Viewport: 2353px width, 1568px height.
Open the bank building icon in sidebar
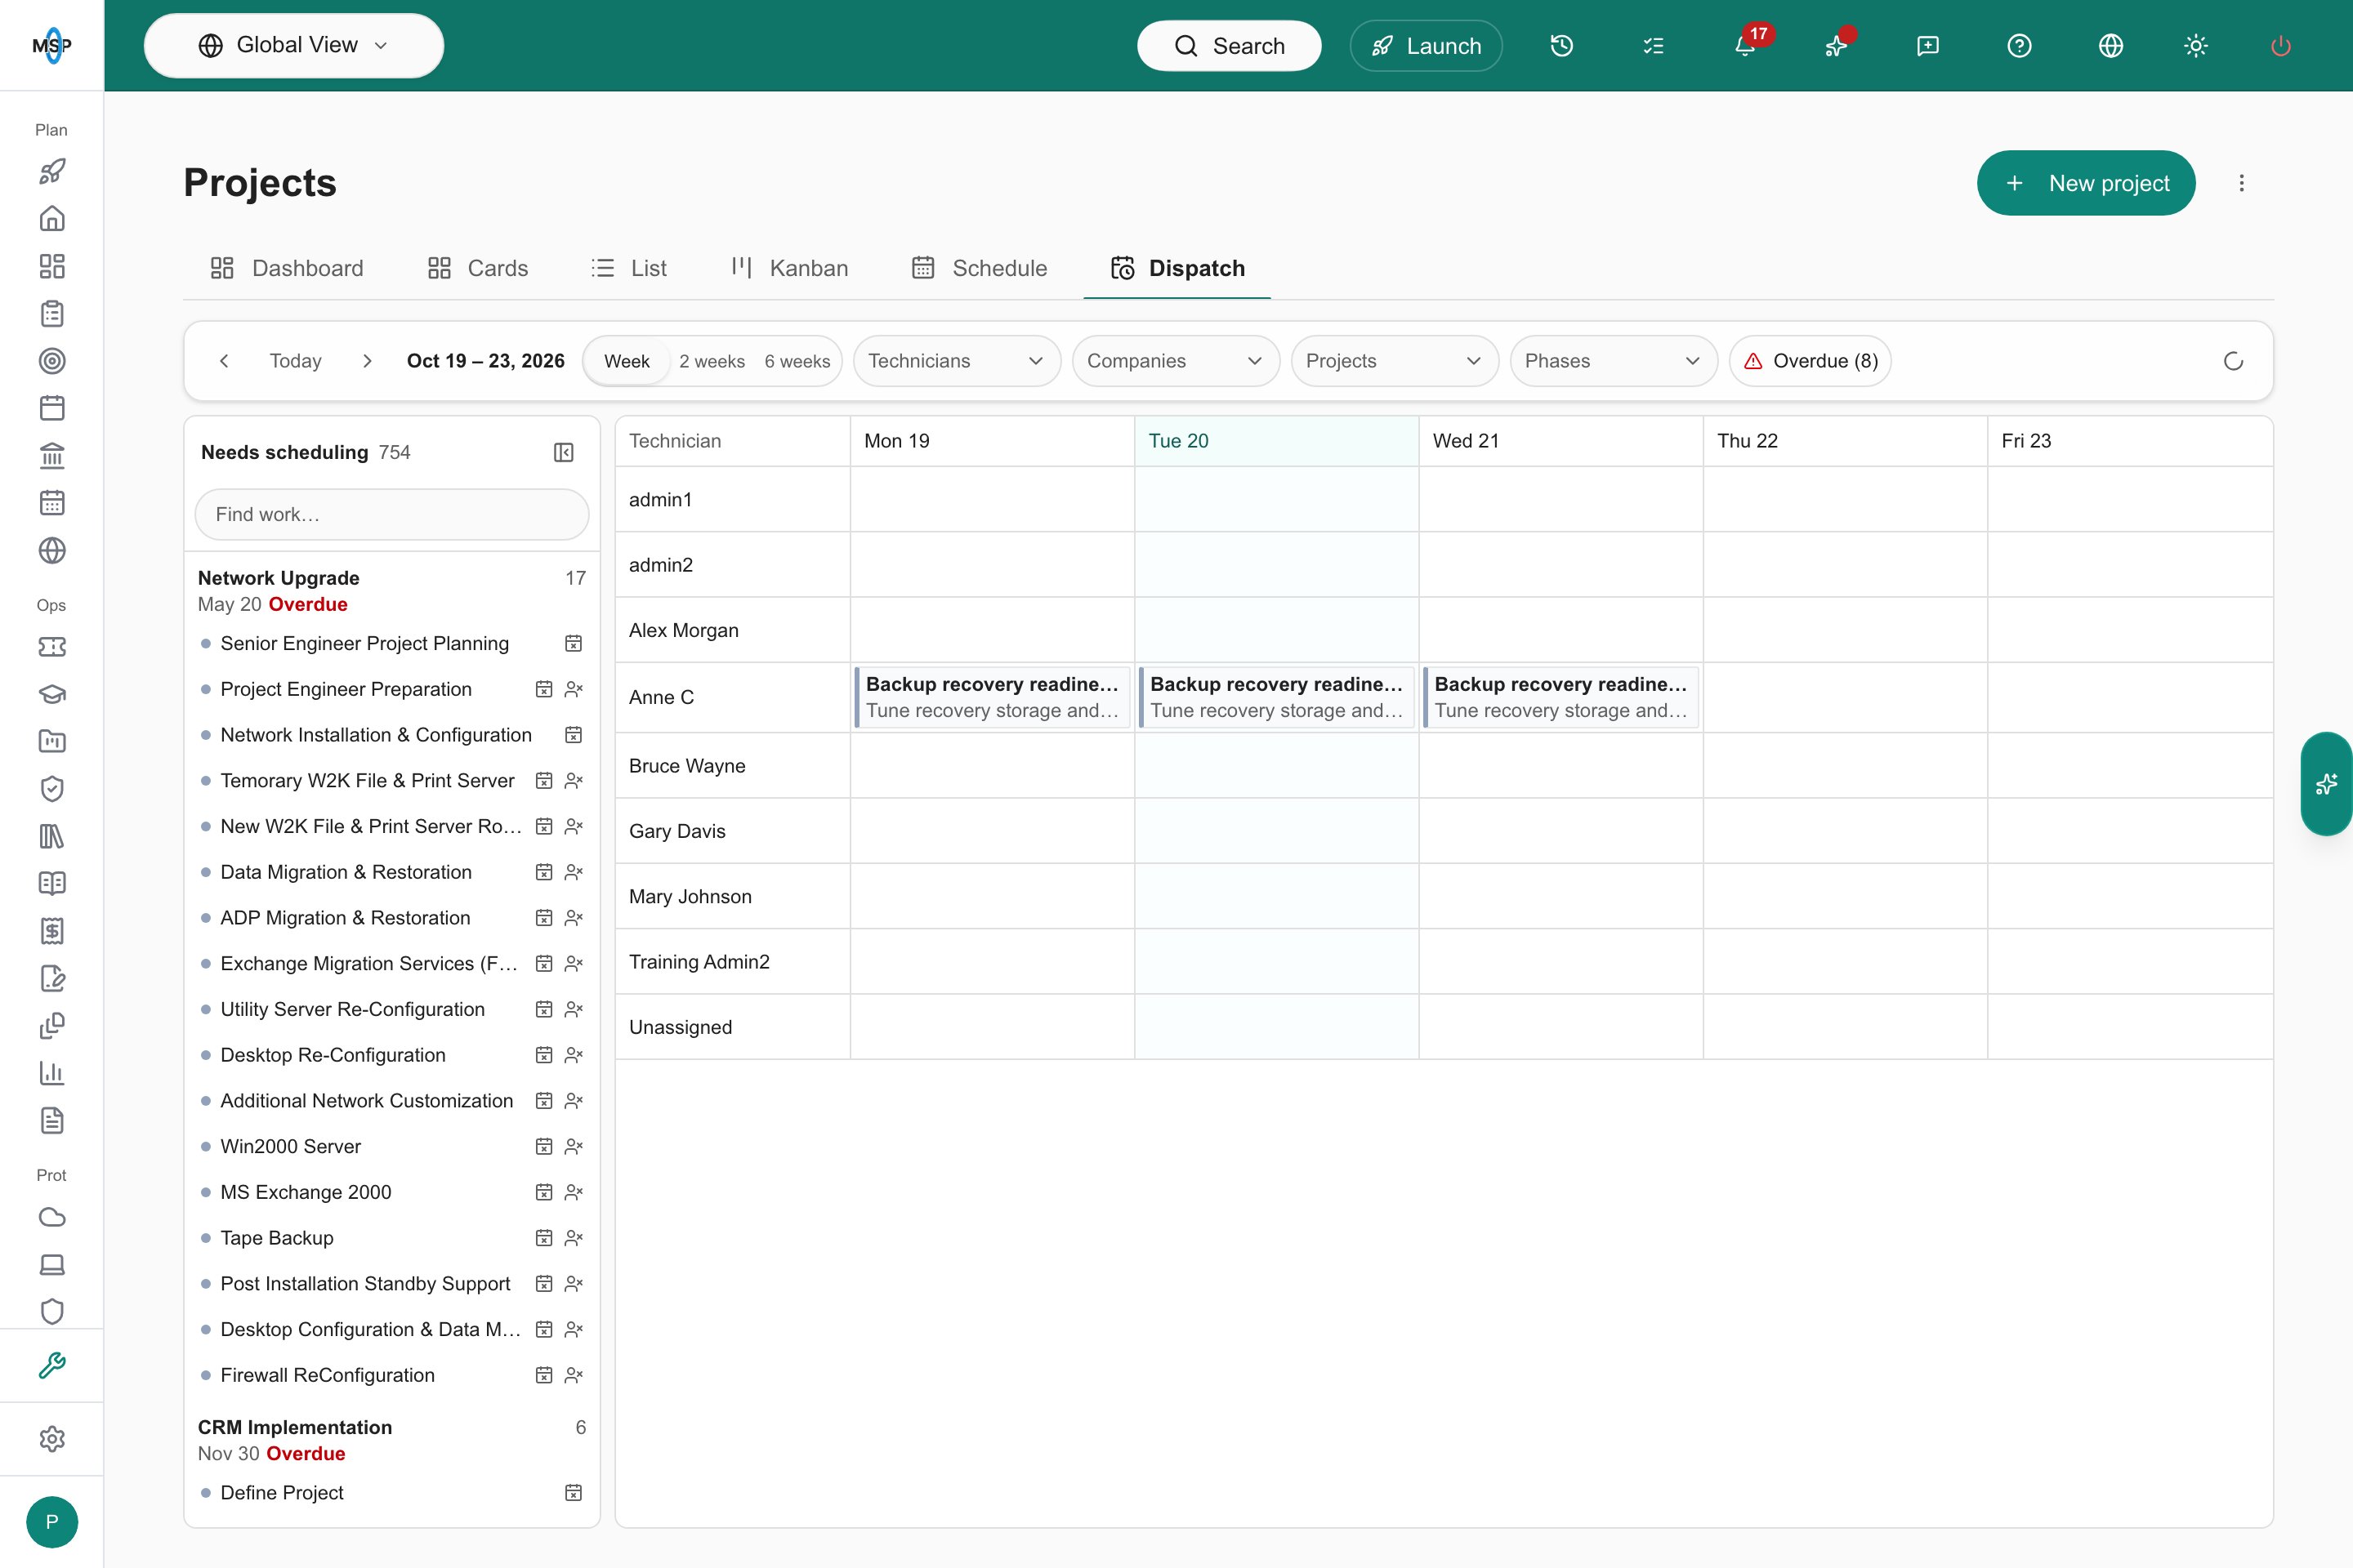(52, 456)
